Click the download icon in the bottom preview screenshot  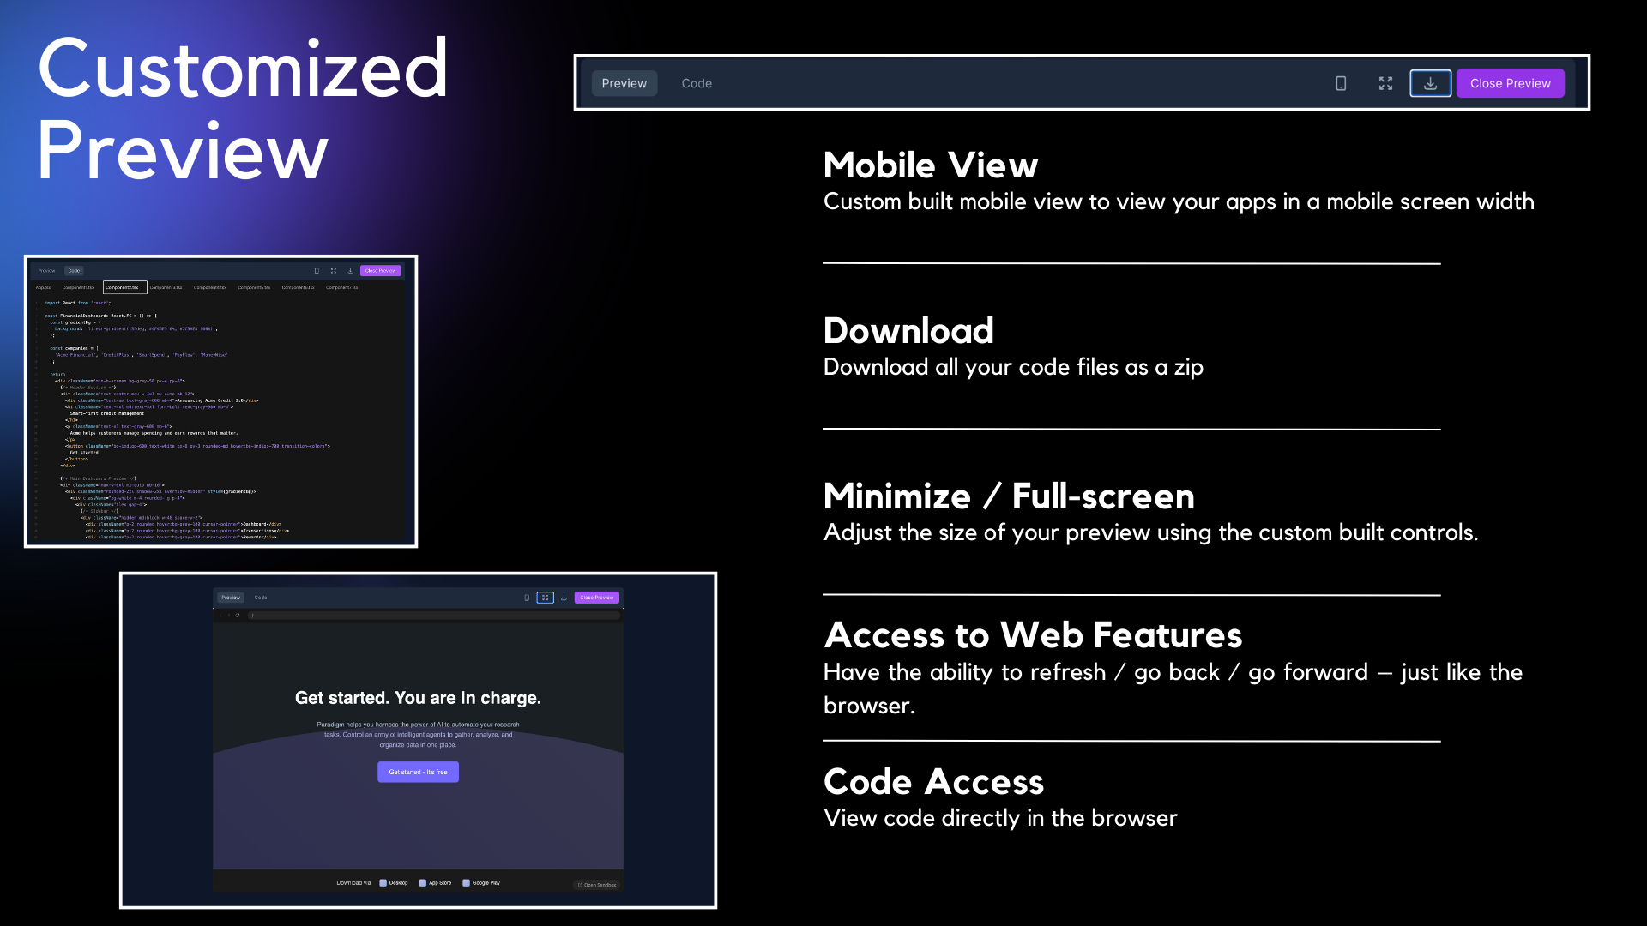click(564, 598)
